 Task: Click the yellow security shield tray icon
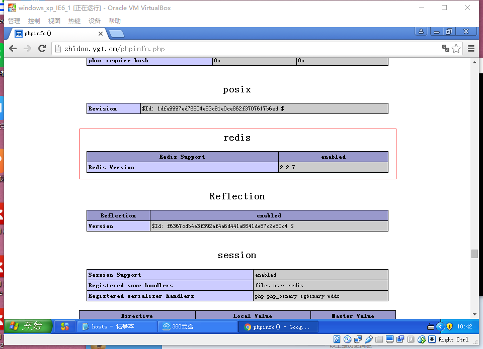point(449,326)
